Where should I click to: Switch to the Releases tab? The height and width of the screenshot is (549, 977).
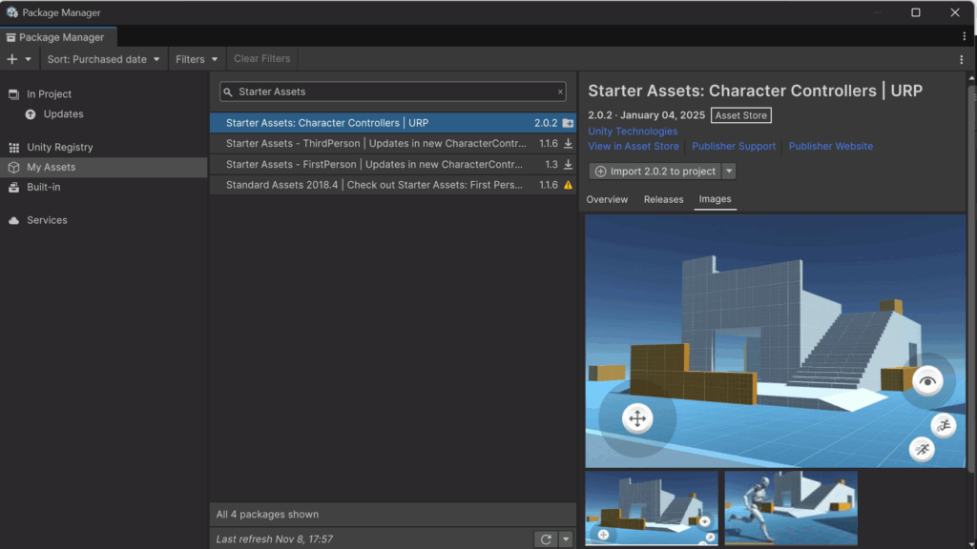(x=663, y=199)
